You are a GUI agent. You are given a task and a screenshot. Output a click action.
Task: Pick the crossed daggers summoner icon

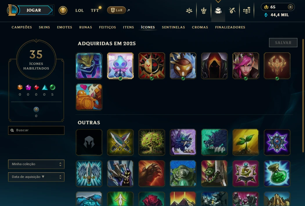pyautogui.click(x=120, y=142)
